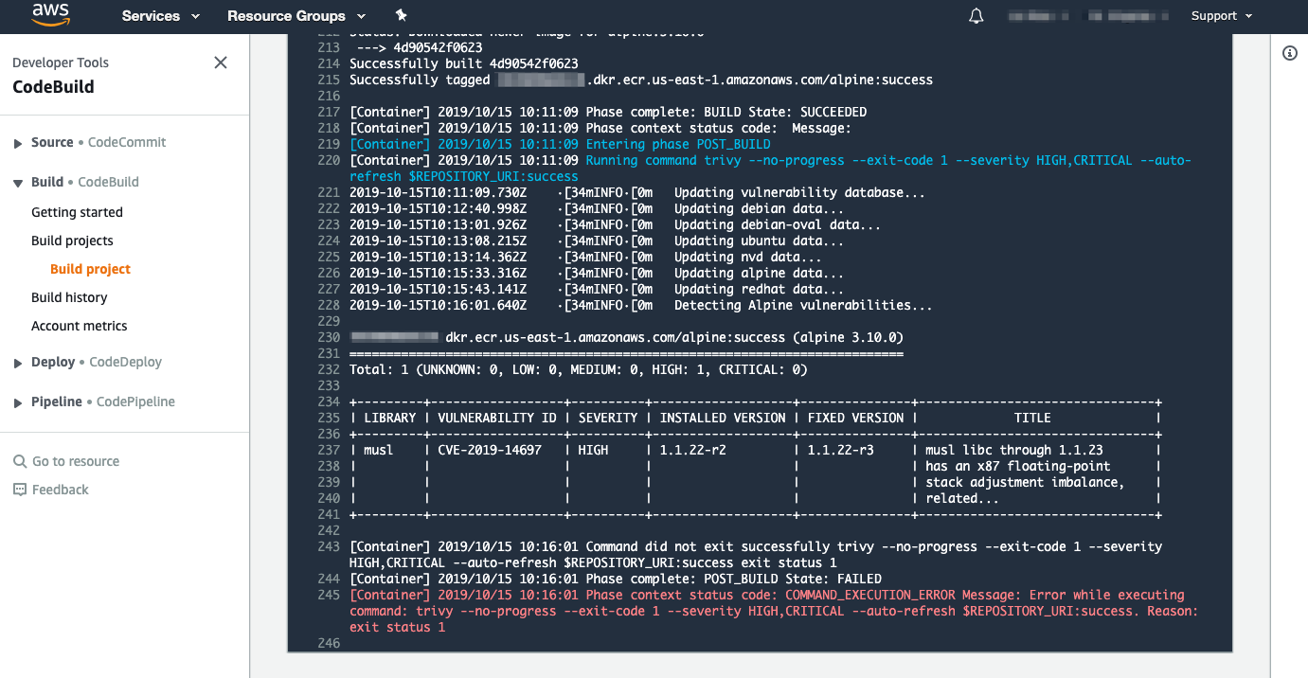Click the 'Updating debian-oval data...' line
Image resolution: width=1308 pixels, height=678 pixels.
(x=616, y=224)
